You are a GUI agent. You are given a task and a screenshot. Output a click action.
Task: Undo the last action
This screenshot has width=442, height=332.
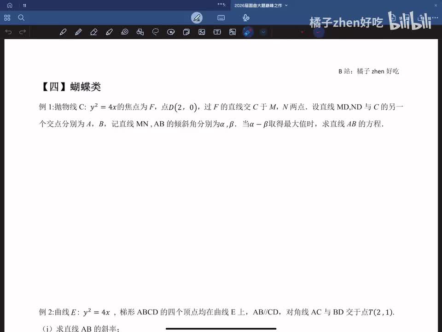coord(8,32)
